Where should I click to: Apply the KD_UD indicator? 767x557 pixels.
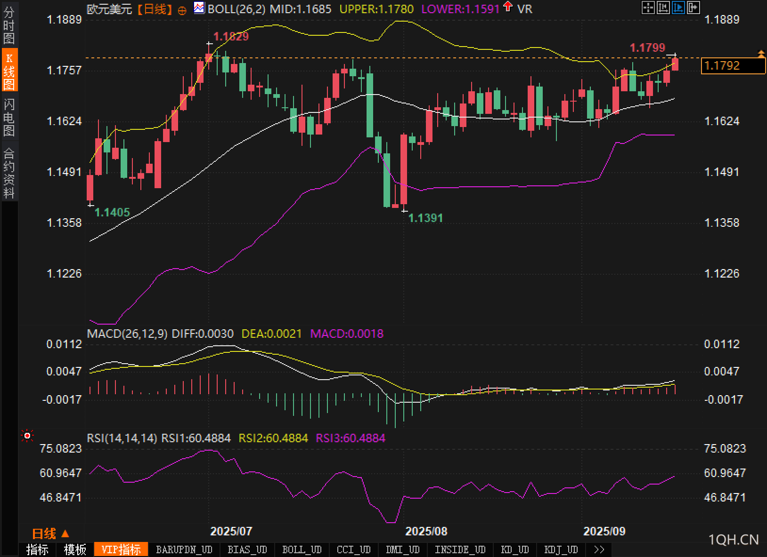click(515, 549)
